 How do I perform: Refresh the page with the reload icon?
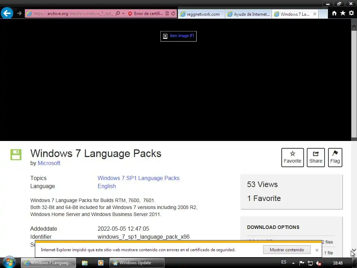point(173,14)
